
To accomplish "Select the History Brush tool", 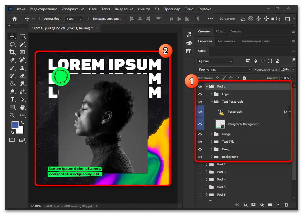I will (x=12, y=76).
